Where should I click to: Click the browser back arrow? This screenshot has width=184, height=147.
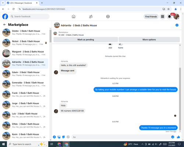coord(3,9)
